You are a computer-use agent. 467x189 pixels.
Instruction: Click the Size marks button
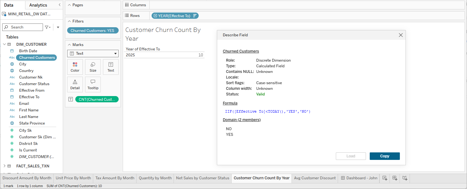(x=93, y=67)
